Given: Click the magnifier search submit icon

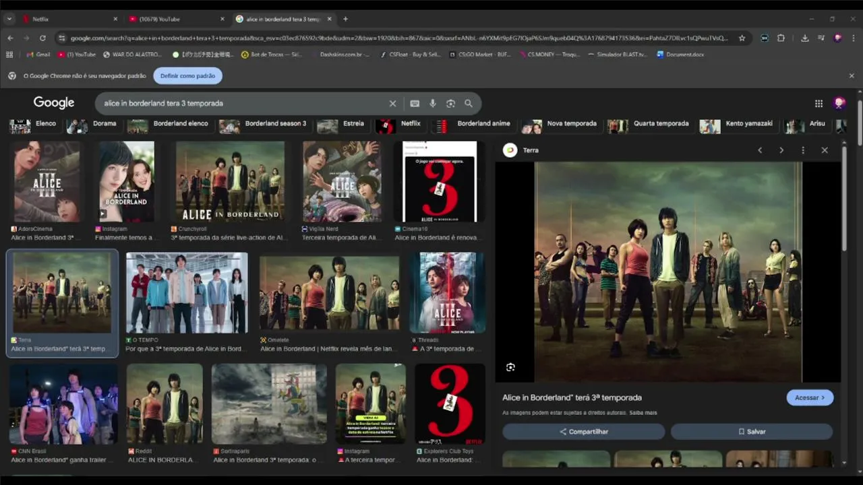Looking at the screenshot, I should tap(469, 104).
